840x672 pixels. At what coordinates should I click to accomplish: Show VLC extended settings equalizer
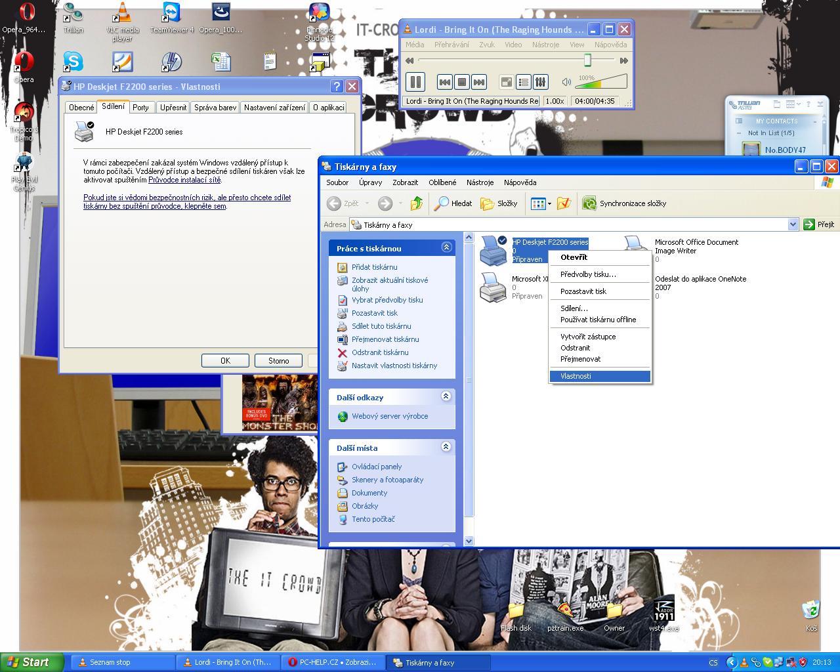click(x=540, y=82)
